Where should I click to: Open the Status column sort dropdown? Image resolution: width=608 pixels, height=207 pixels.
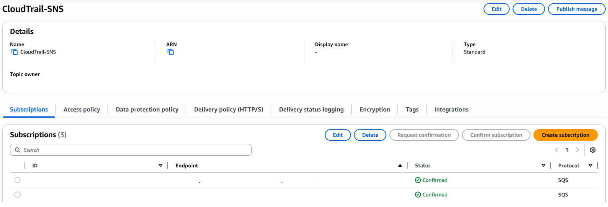[543, 166]
